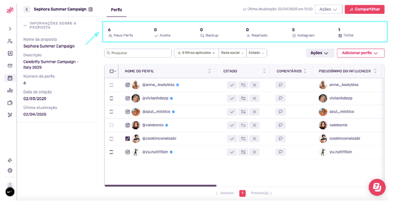Reject @anne_bodykiss with the X button
Screen dimensions: 396x207
point(254,85)
